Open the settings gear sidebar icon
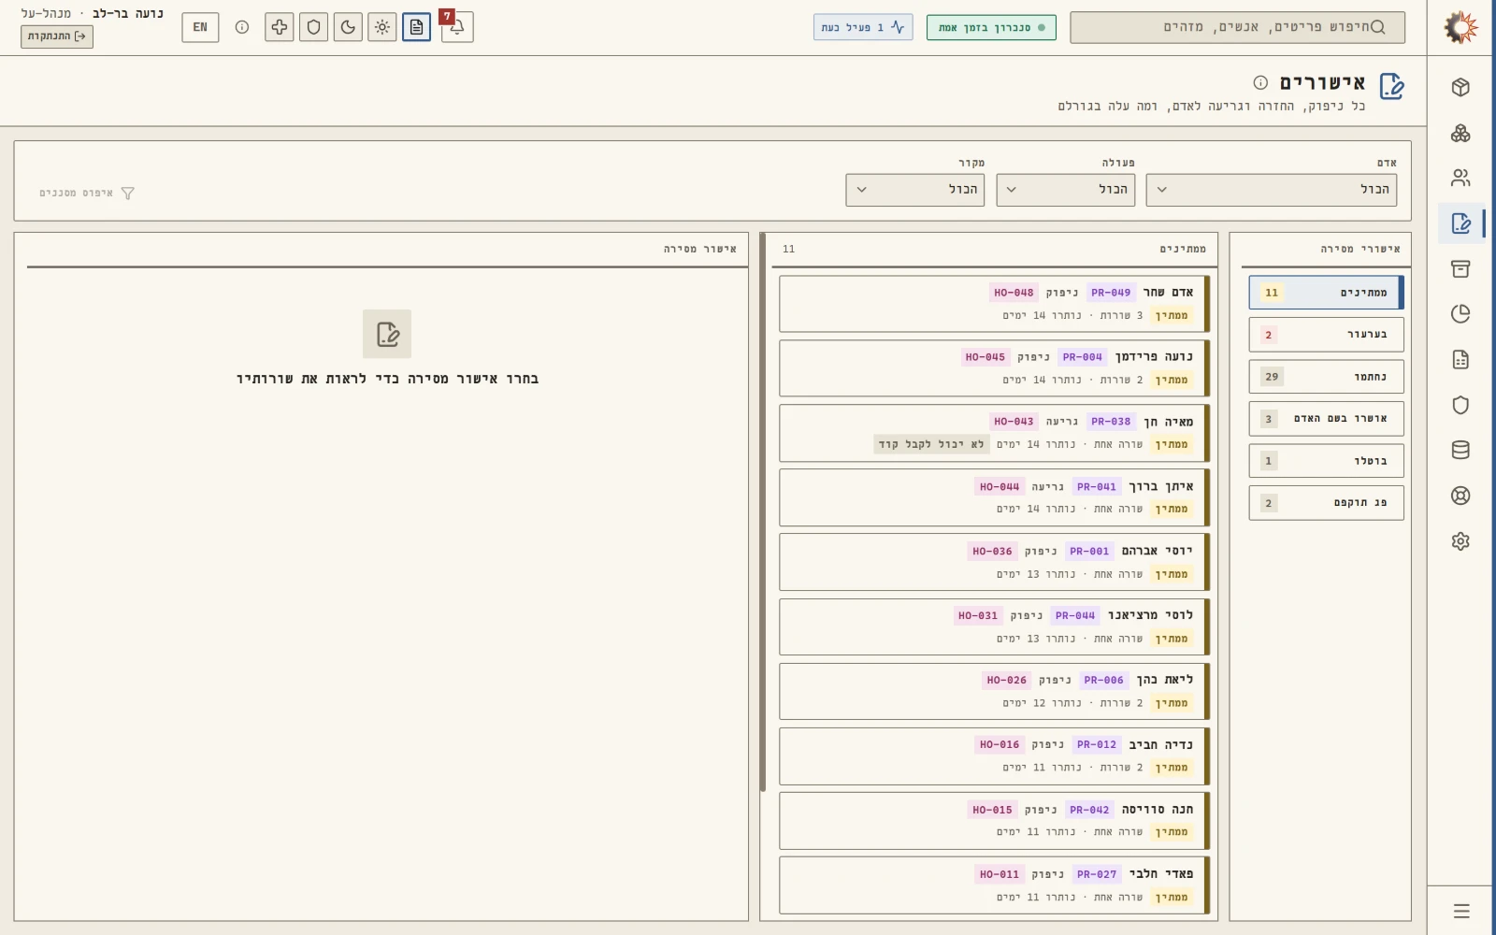The height and width of the screenshot is (935, 1496). point(1460,540)
